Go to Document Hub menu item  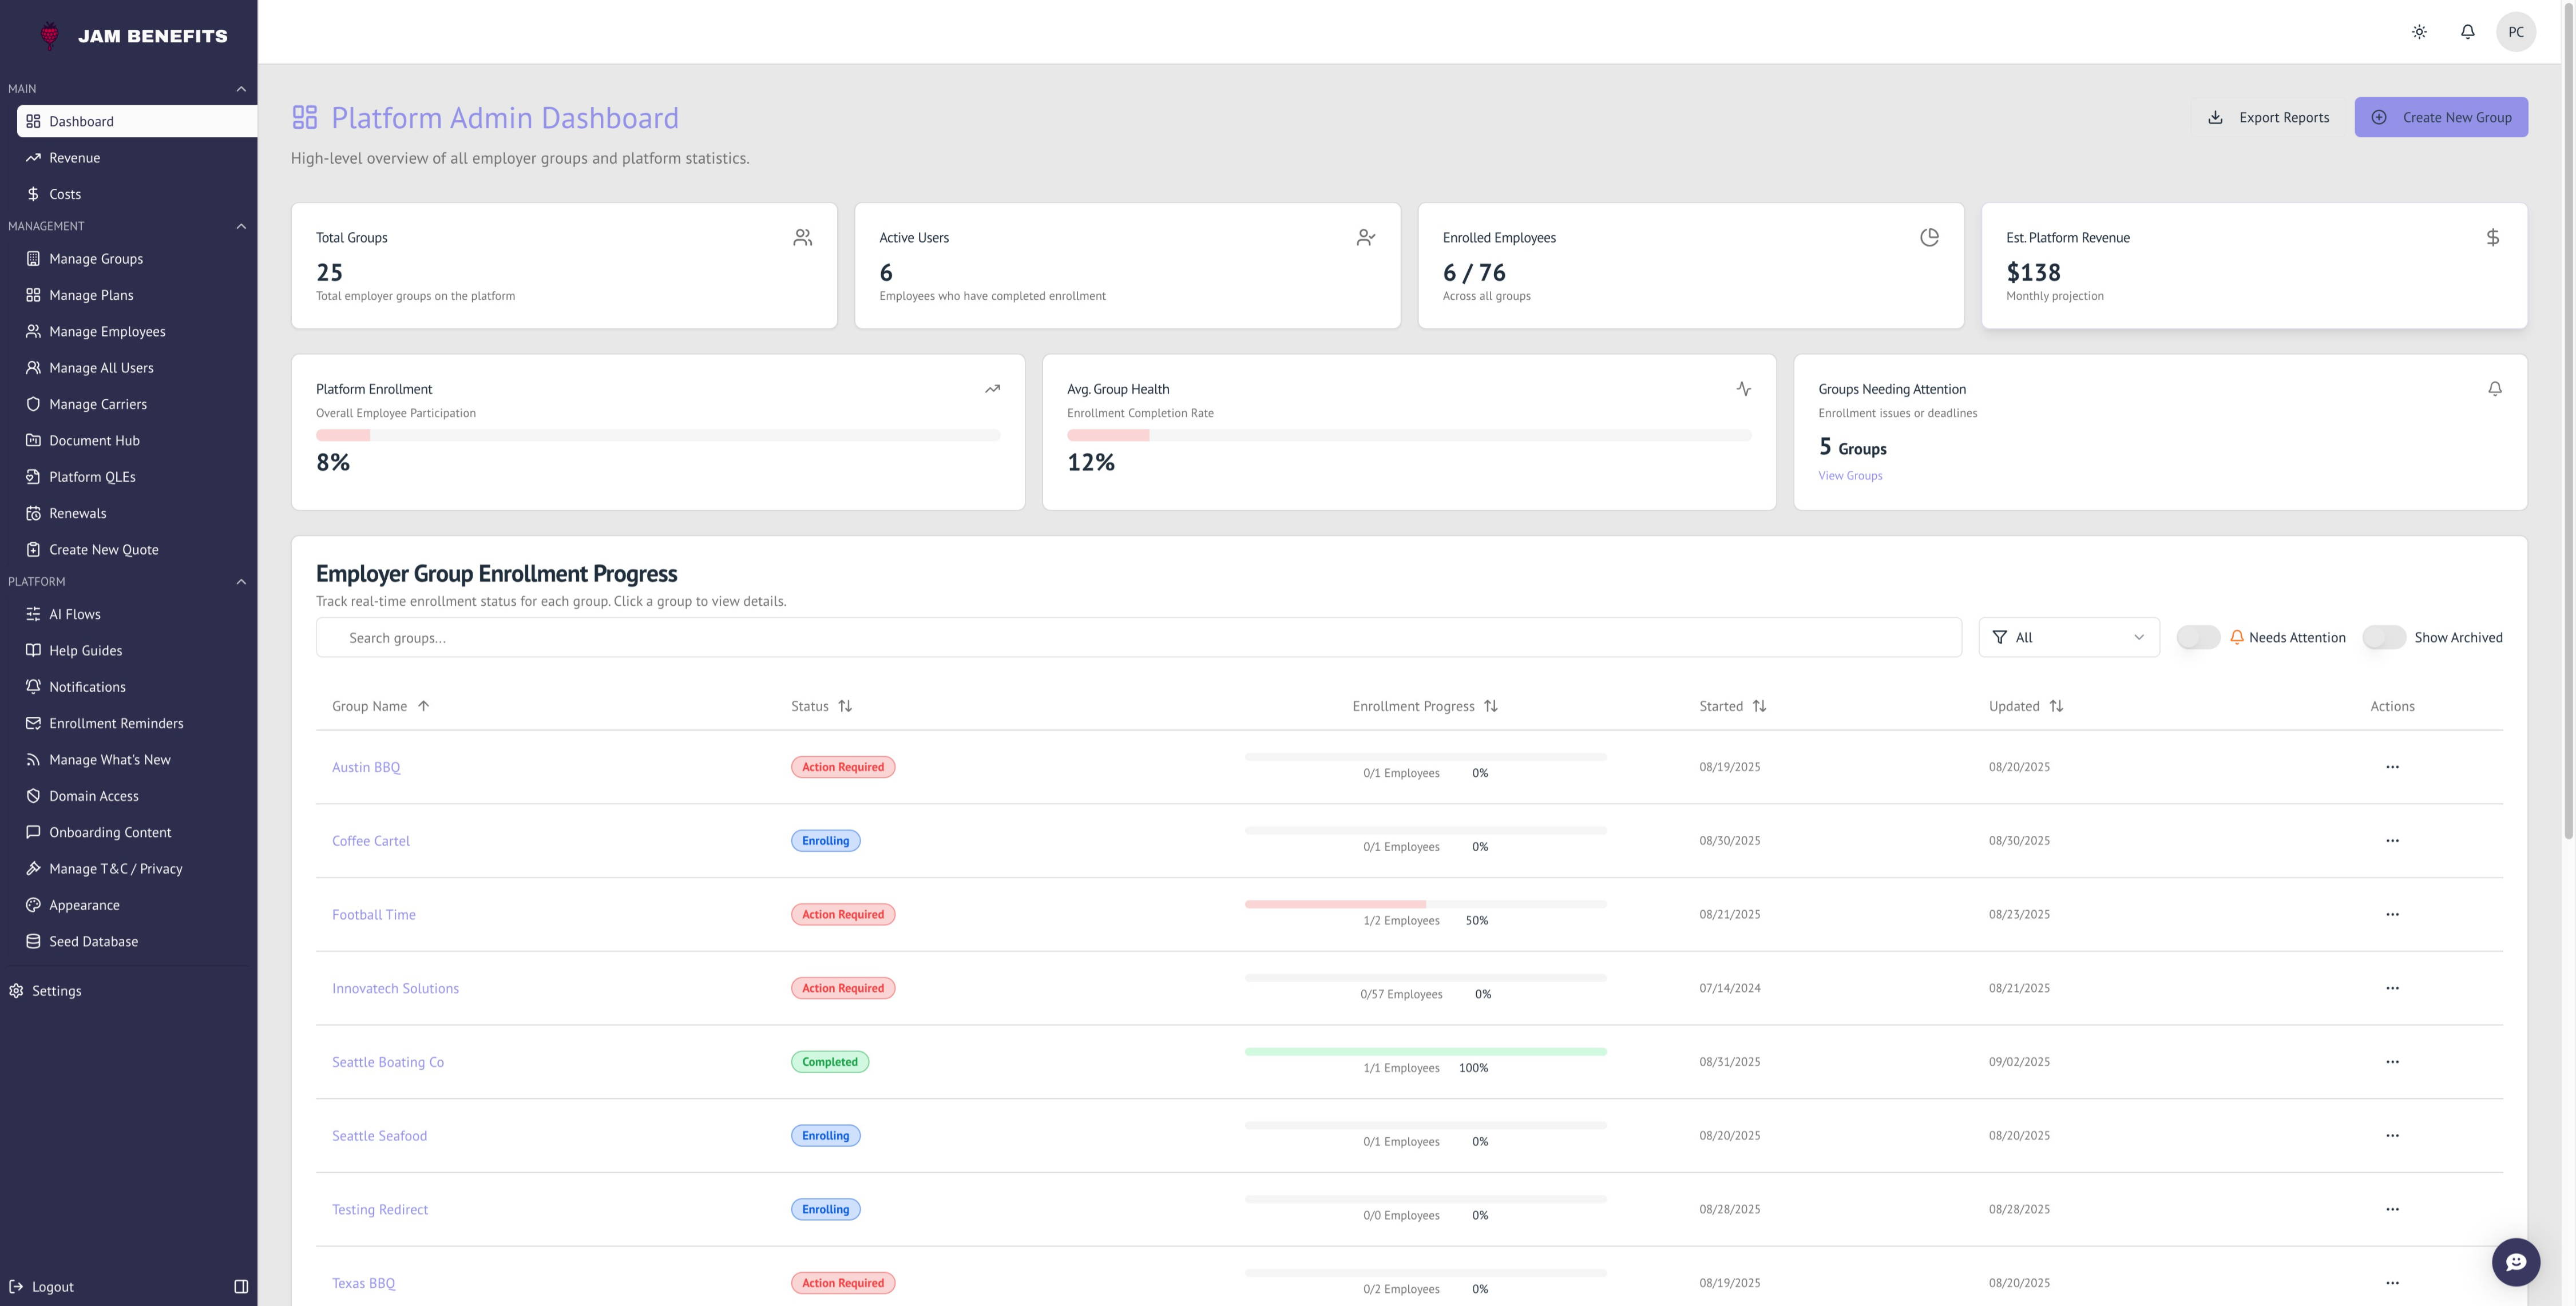coord(94,440)
